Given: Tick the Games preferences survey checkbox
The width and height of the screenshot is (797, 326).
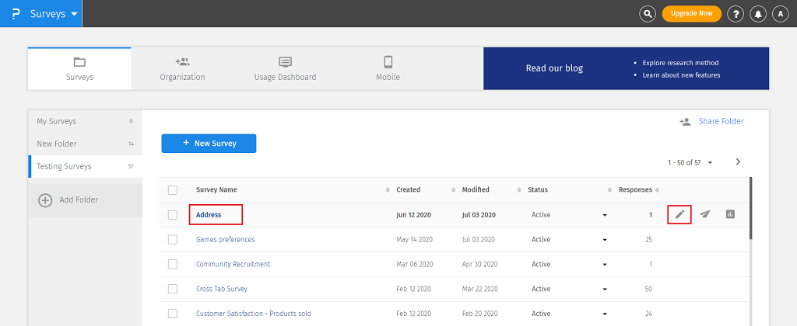Looking at the screenshot, I should click(173, 240).
